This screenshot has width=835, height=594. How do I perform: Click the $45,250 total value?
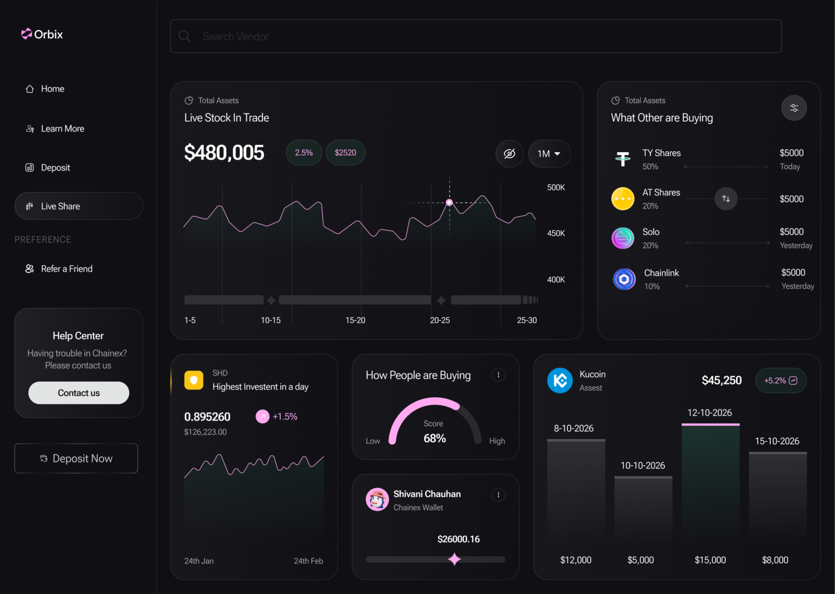[721, 381]
